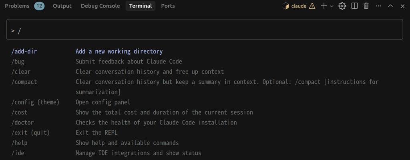Click 'Manage IDE integrations and show status'
The height and width of the screenshot is (160, 410).
138,153
